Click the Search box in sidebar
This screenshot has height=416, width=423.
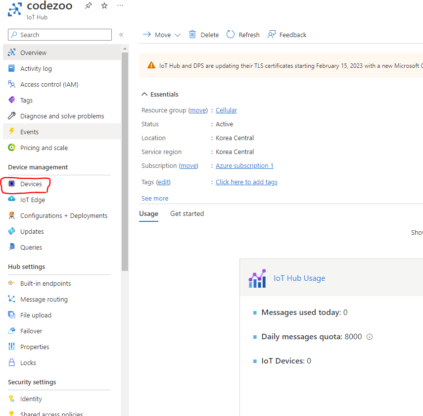pos(60,35)
